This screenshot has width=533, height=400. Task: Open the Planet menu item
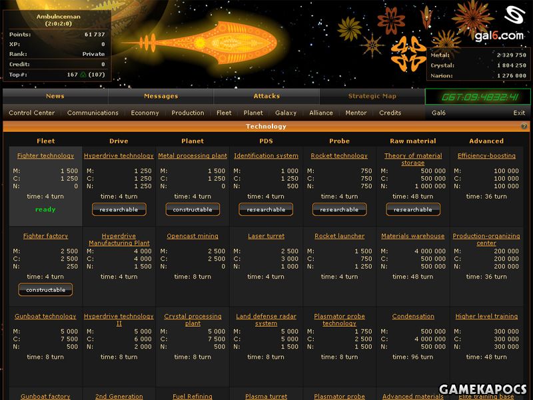tap(253, 113)
